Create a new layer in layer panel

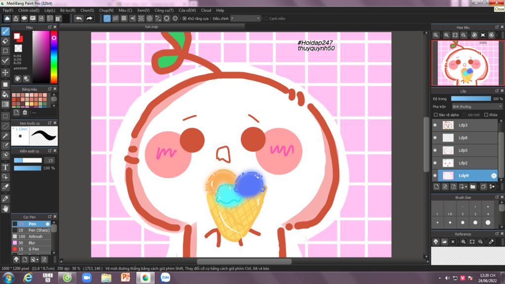[436, 187]
